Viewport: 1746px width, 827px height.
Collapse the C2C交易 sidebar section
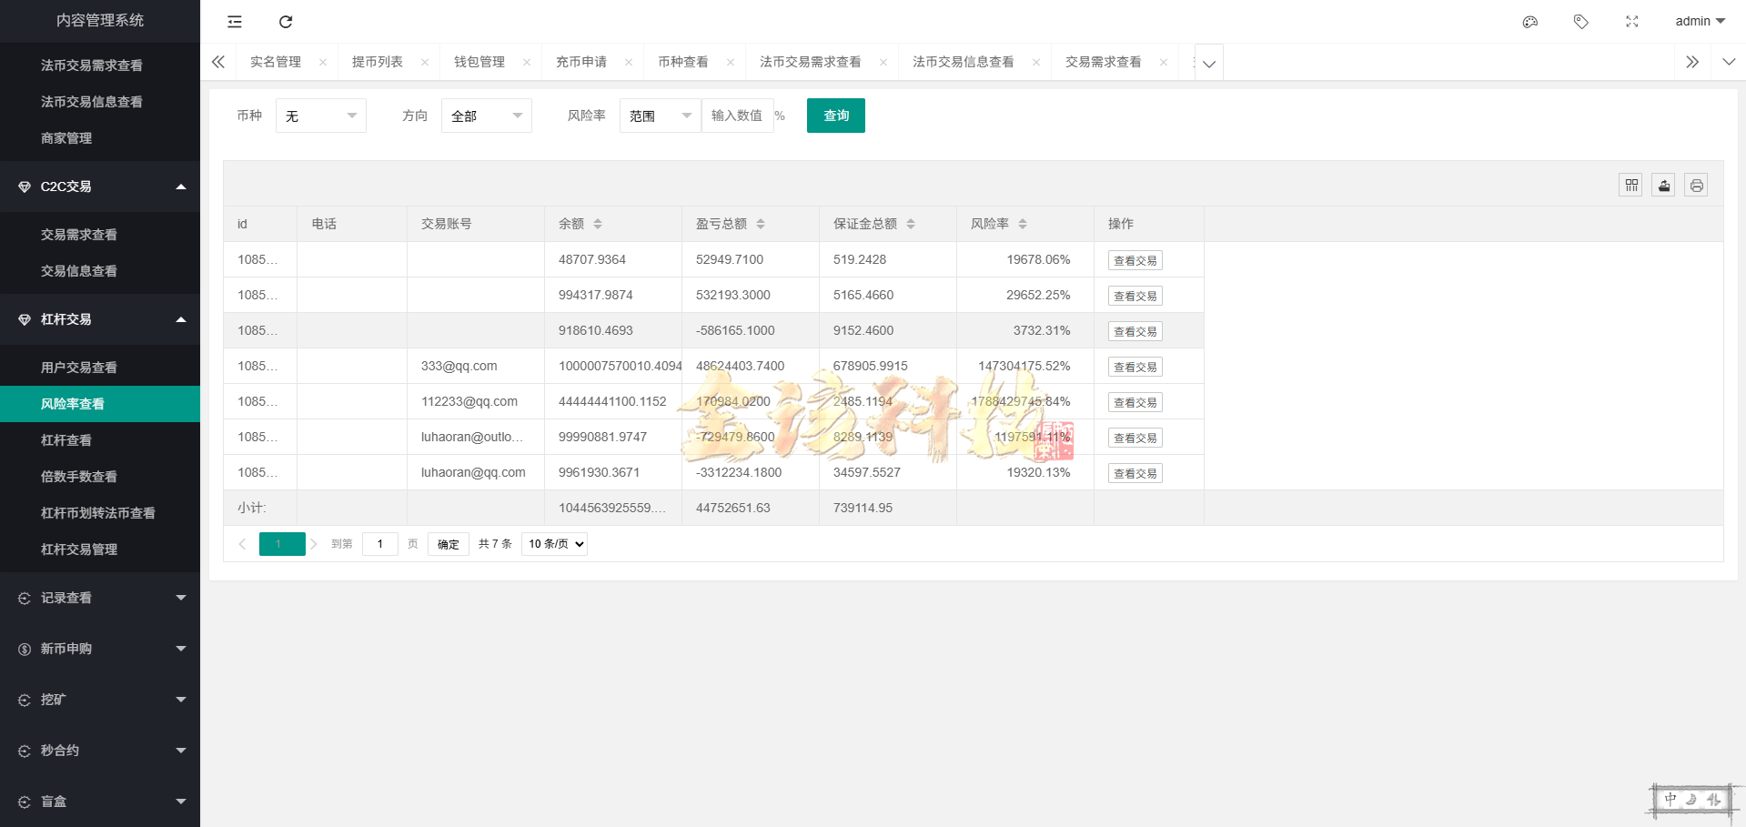[100, 186]
